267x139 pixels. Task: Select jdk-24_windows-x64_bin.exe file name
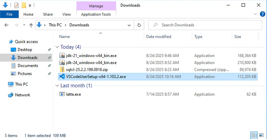click(91, 63)
